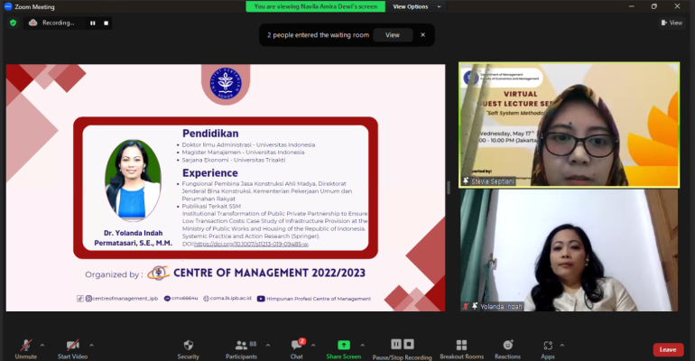Click Yolanda Indah muted microphone icon
The image size is (695, 361).
tap(466, 306)
